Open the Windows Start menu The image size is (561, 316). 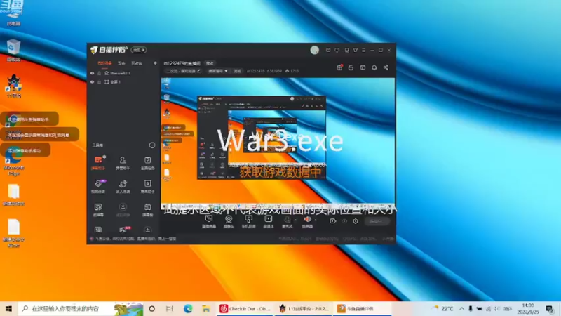8,308
